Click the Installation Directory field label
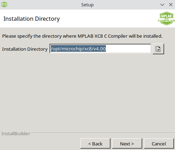175x150 pixels. [25, 49]
